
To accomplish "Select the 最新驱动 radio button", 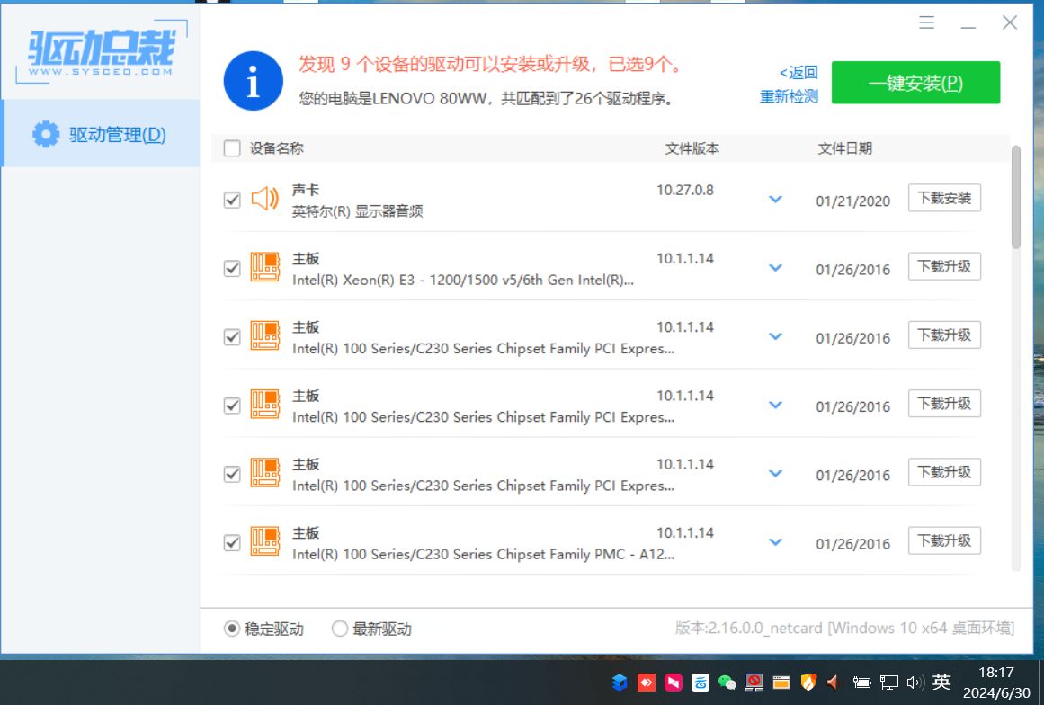I will [x=340, y=629].
